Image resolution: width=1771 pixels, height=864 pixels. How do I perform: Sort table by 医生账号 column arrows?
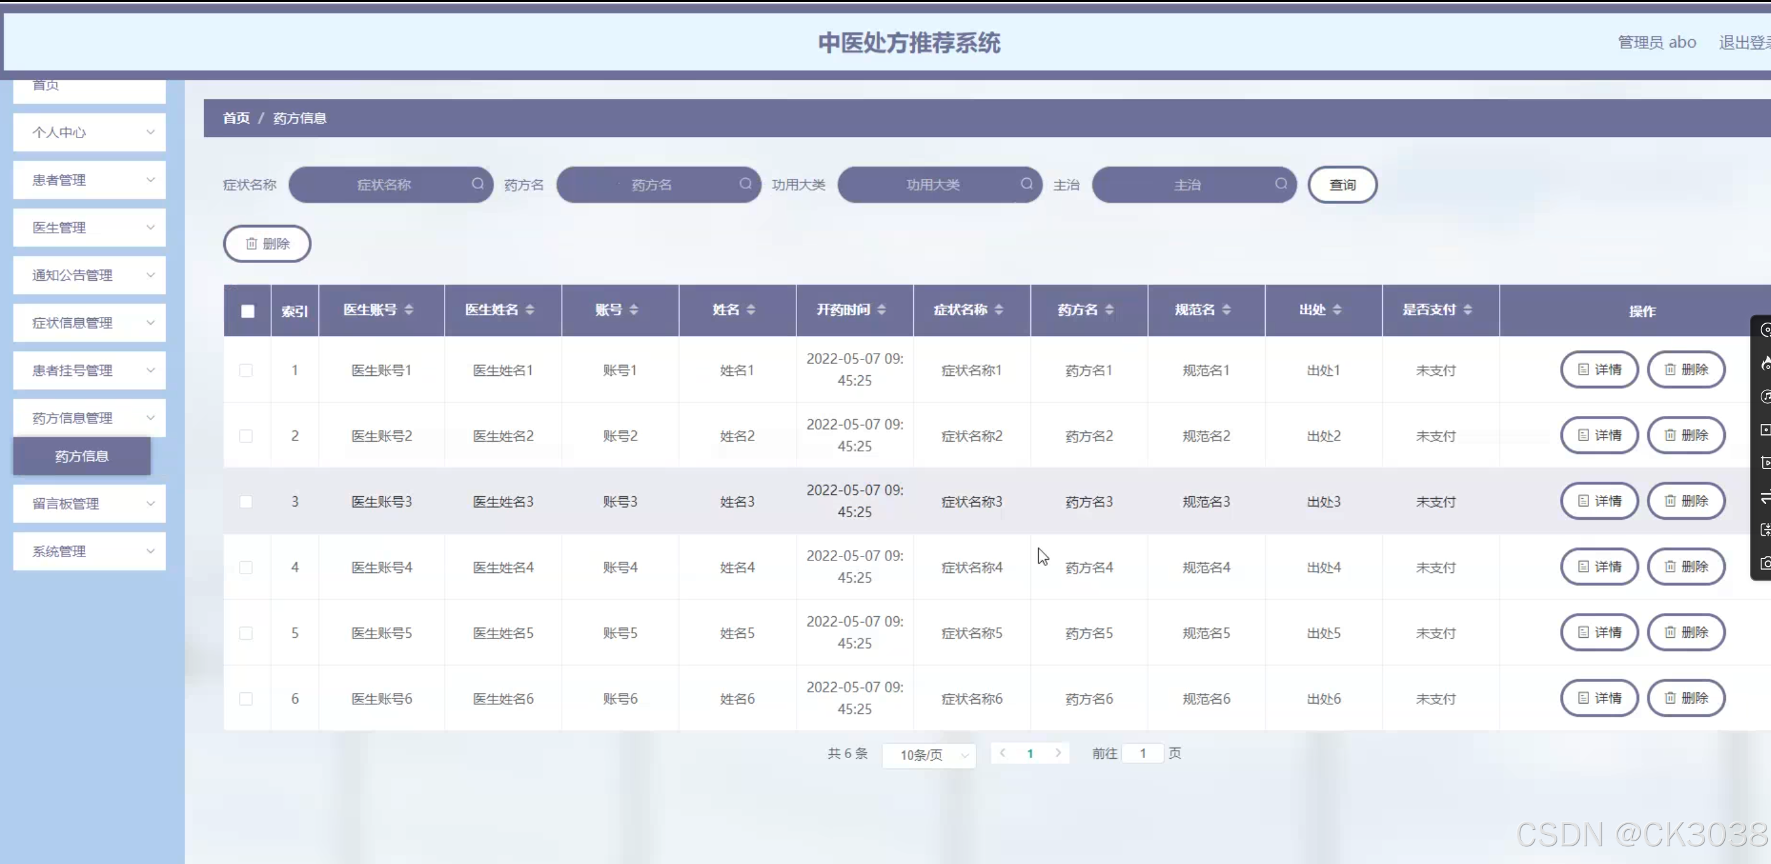[409, 310]
